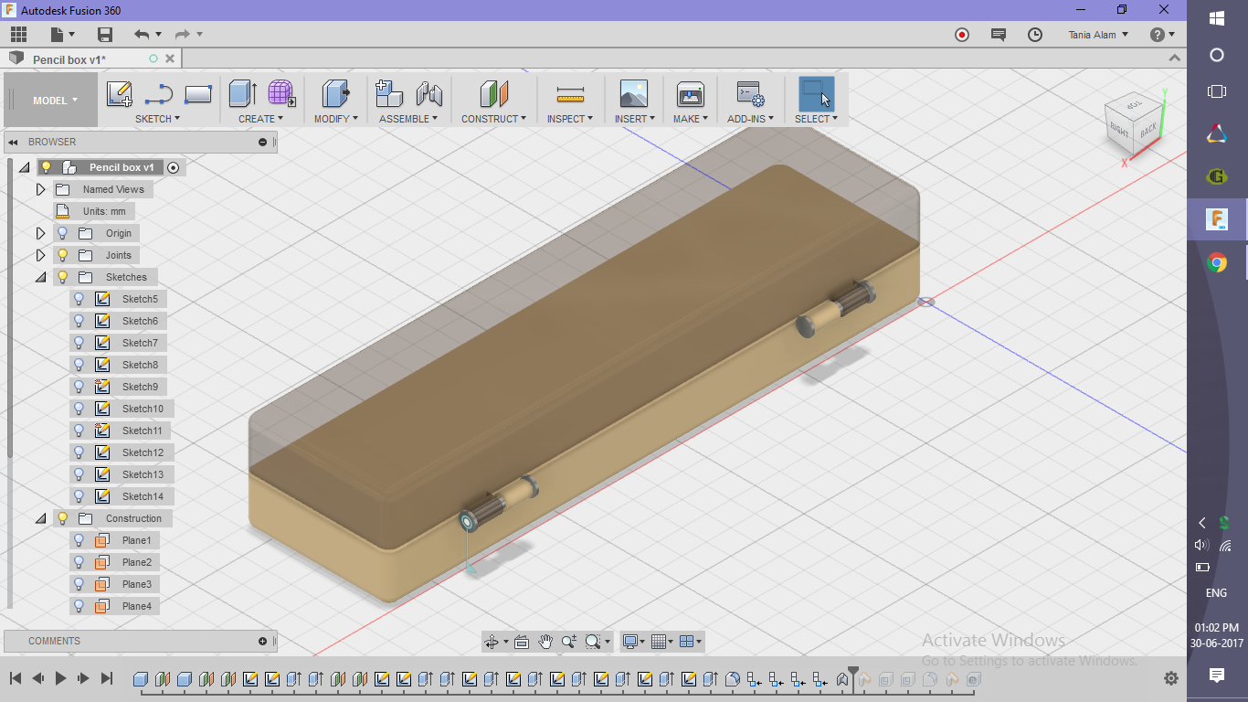The width and height of the screenshot is (1248, 702).
Task: Click the Select tool icon
Action: pyautogui.click(x=816, y=94)
